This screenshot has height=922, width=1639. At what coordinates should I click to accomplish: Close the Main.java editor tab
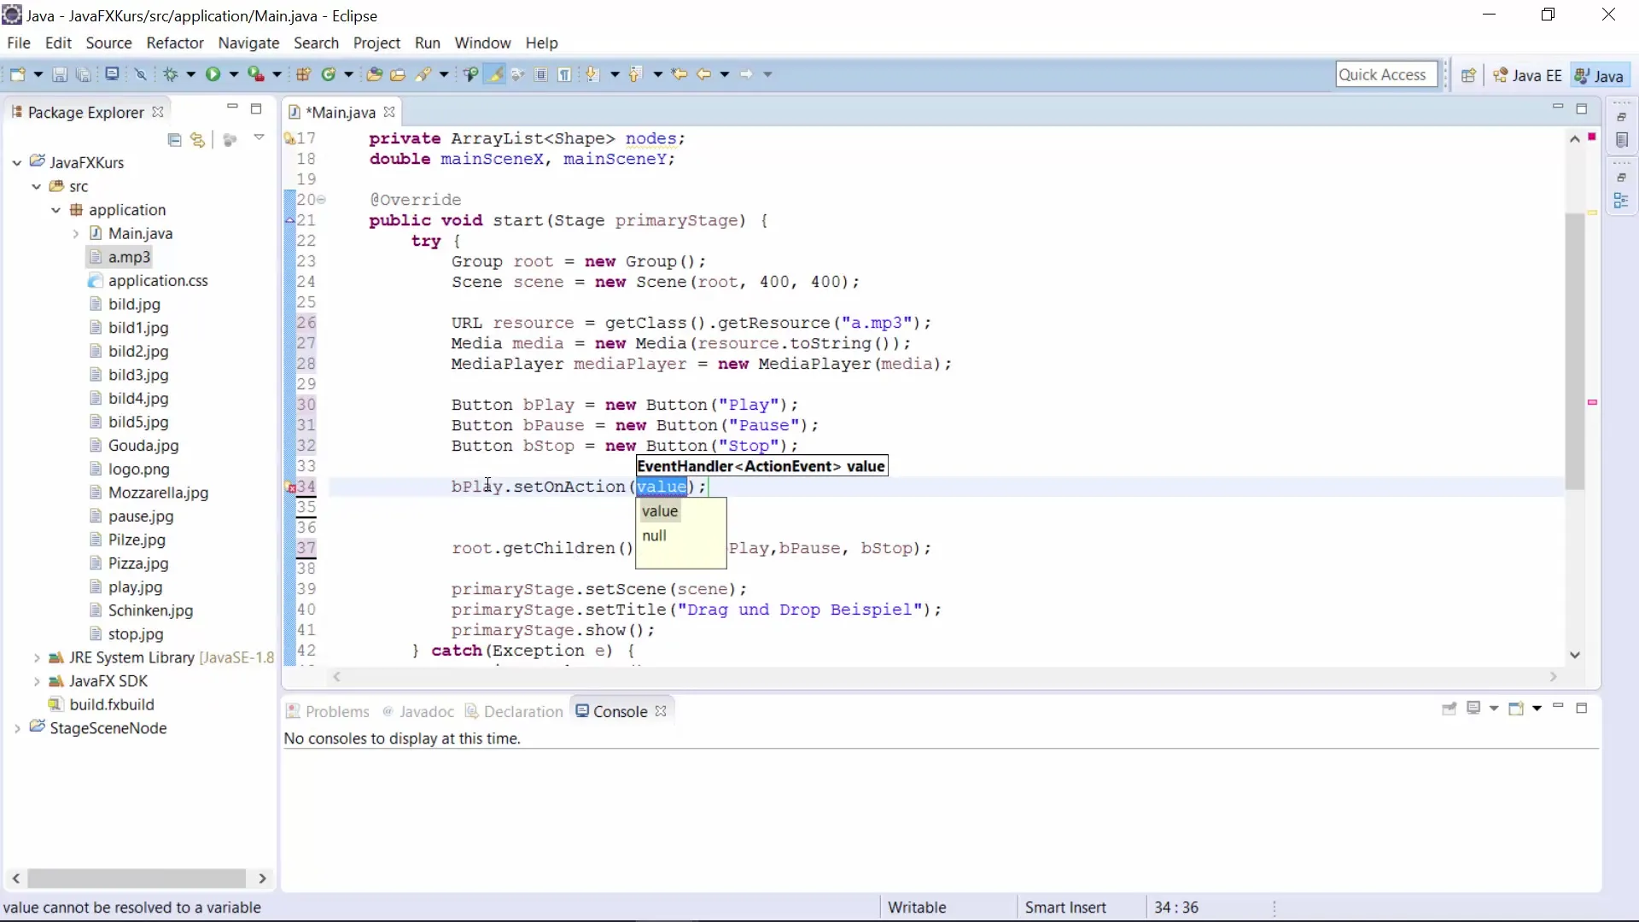[x=389, y=112]
